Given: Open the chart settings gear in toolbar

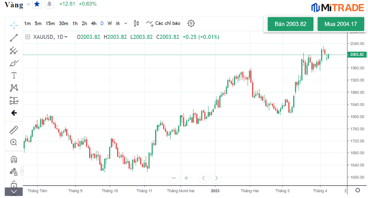Looking at the screenshot, I should pos(191,23).
